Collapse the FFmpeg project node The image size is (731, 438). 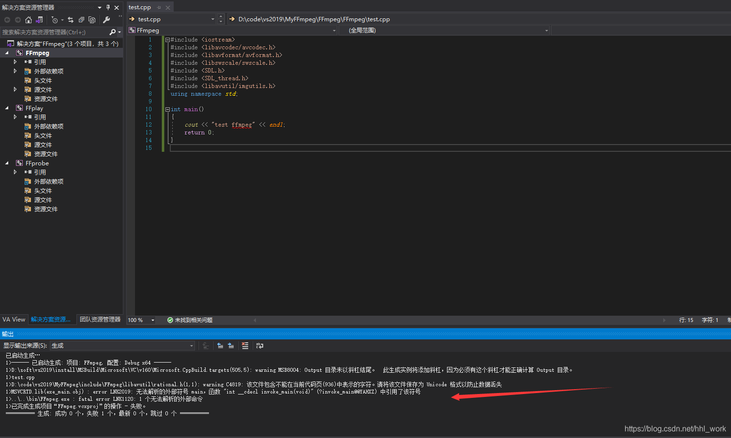(7, 53)
